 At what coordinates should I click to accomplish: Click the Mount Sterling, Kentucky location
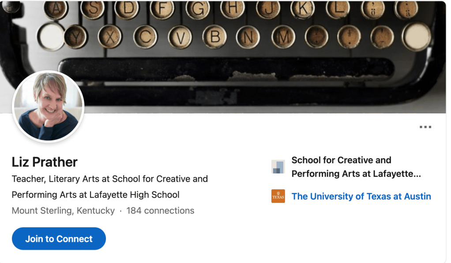63,210
